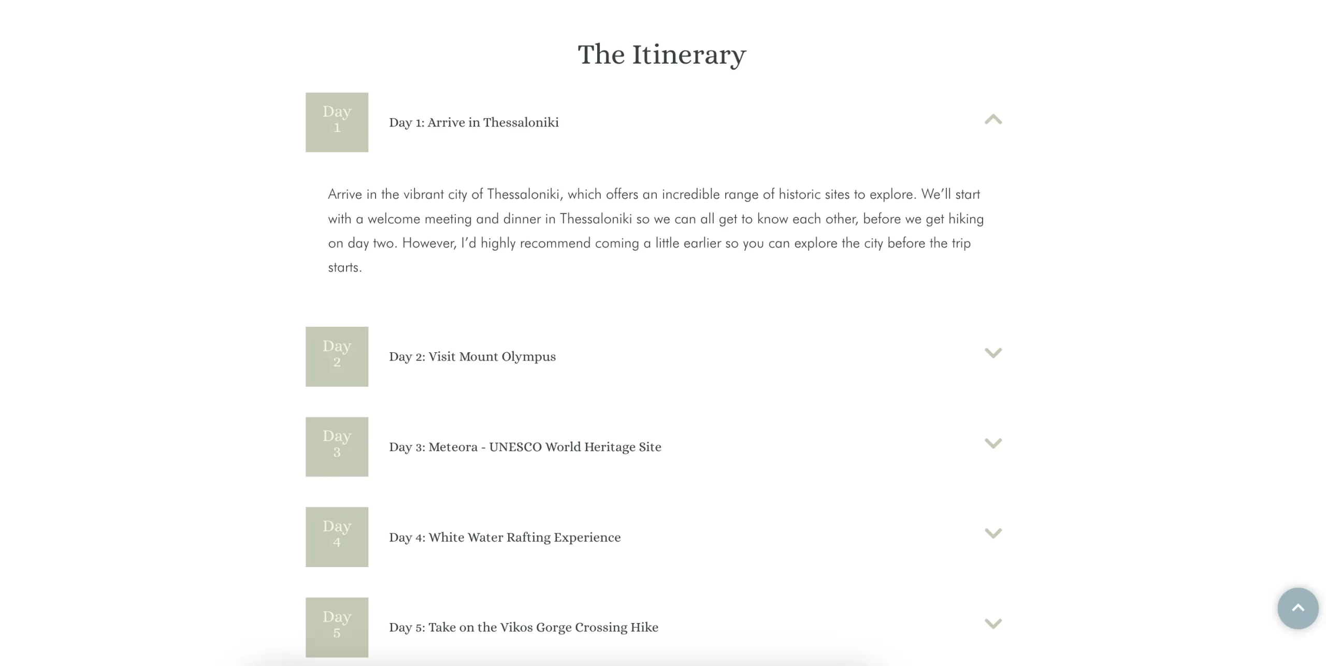This screenshot has height=666, width=1326.
Task: Expand the Day 5 Vikos Gorge chevron
Action: (x=993, y=624)
